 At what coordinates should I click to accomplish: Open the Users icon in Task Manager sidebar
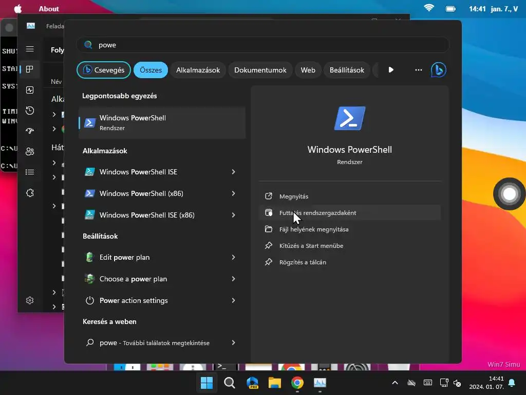(x=29, y=152)
